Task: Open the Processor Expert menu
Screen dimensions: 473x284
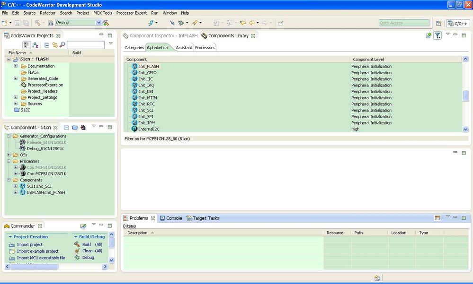Action: point(132,13)
